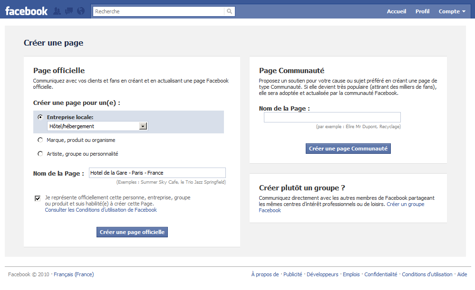Focus the Recherche search box
The image size is (475, 290).
pos(158,11)
